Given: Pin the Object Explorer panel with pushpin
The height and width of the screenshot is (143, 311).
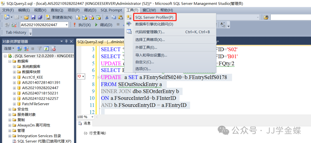Looking at the screenshot, I should click(66, 41).
